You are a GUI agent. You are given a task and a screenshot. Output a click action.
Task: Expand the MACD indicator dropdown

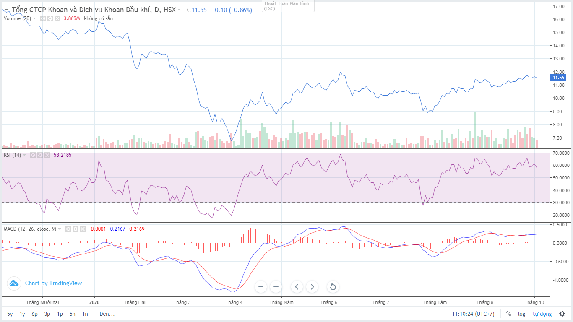[x=60, y=229]
